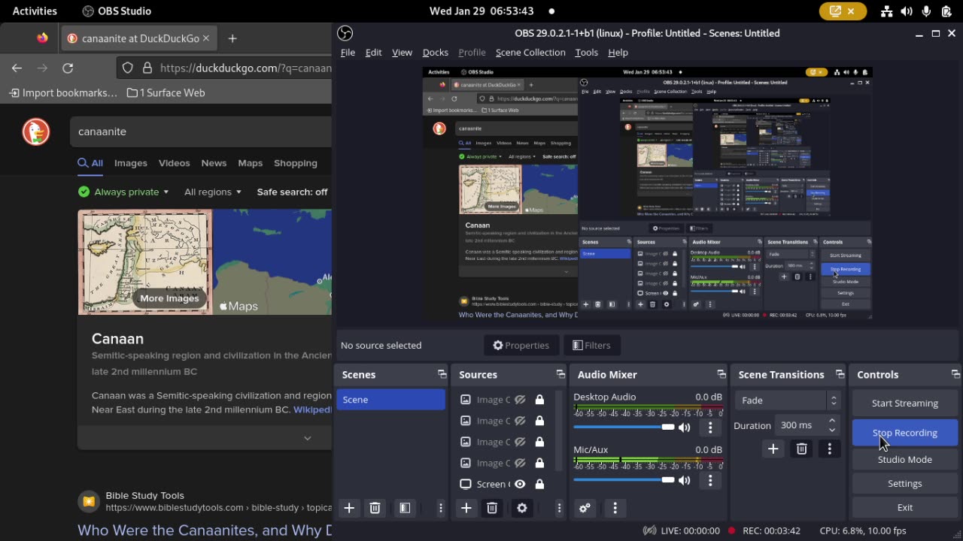
Task: Float the Scenes dock via its title icon
Action: pyautogui.click(x=442, y=374)
